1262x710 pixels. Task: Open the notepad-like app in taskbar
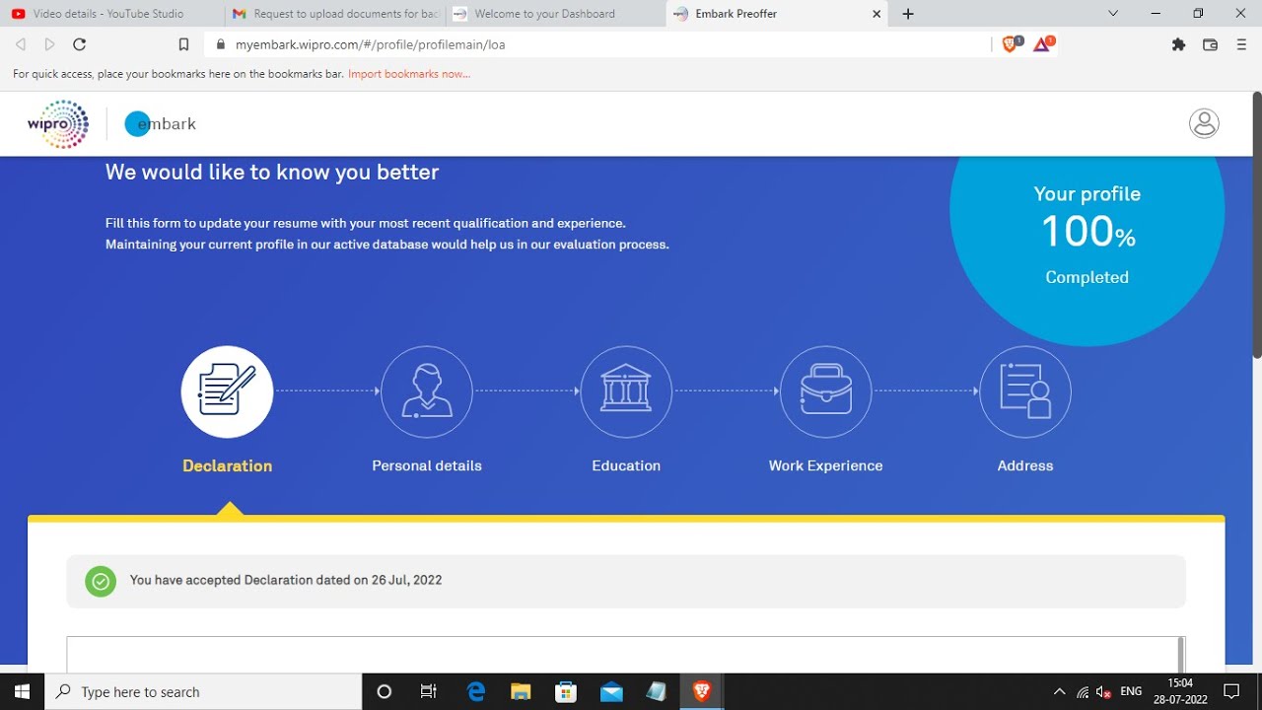click(657, 692)
